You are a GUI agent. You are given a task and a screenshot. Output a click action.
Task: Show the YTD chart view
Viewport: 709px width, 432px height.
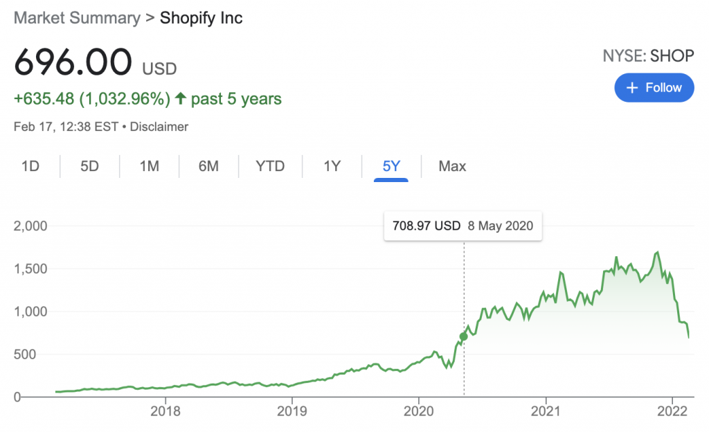point(270,166)
